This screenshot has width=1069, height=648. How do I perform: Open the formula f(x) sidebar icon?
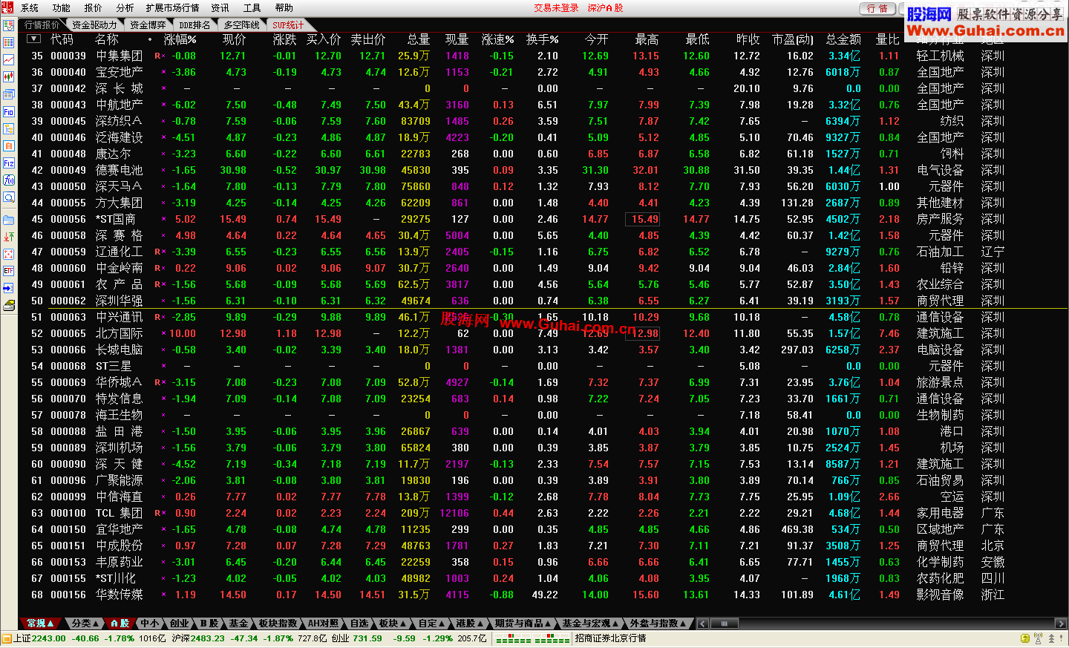[9, 180]
